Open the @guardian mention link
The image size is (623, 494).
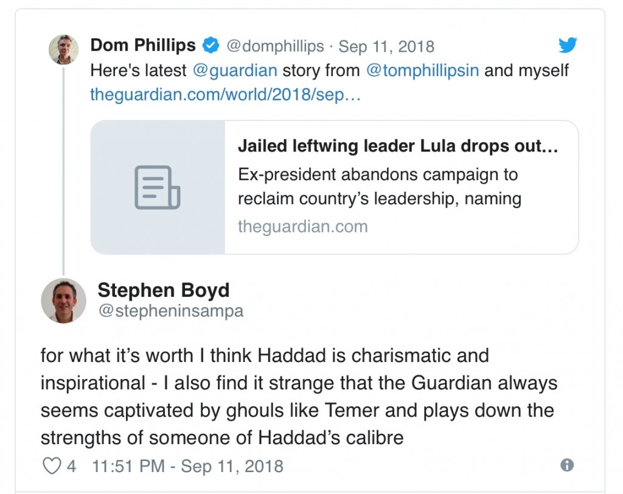(x=235, y=71)
